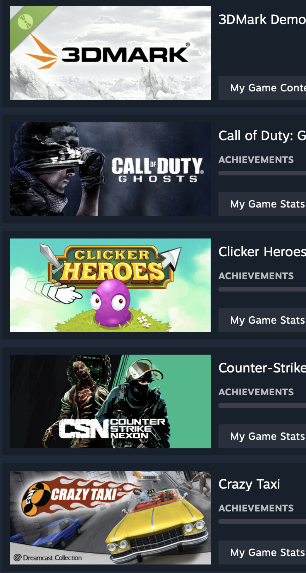
Task: Open the Clicker Heroes banner image
Action: tap(110, 285)
